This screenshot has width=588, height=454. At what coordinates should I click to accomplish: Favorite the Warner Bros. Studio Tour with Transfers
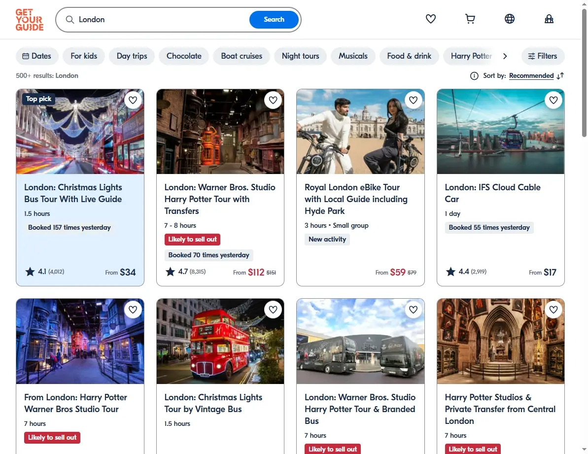point(273,100)
